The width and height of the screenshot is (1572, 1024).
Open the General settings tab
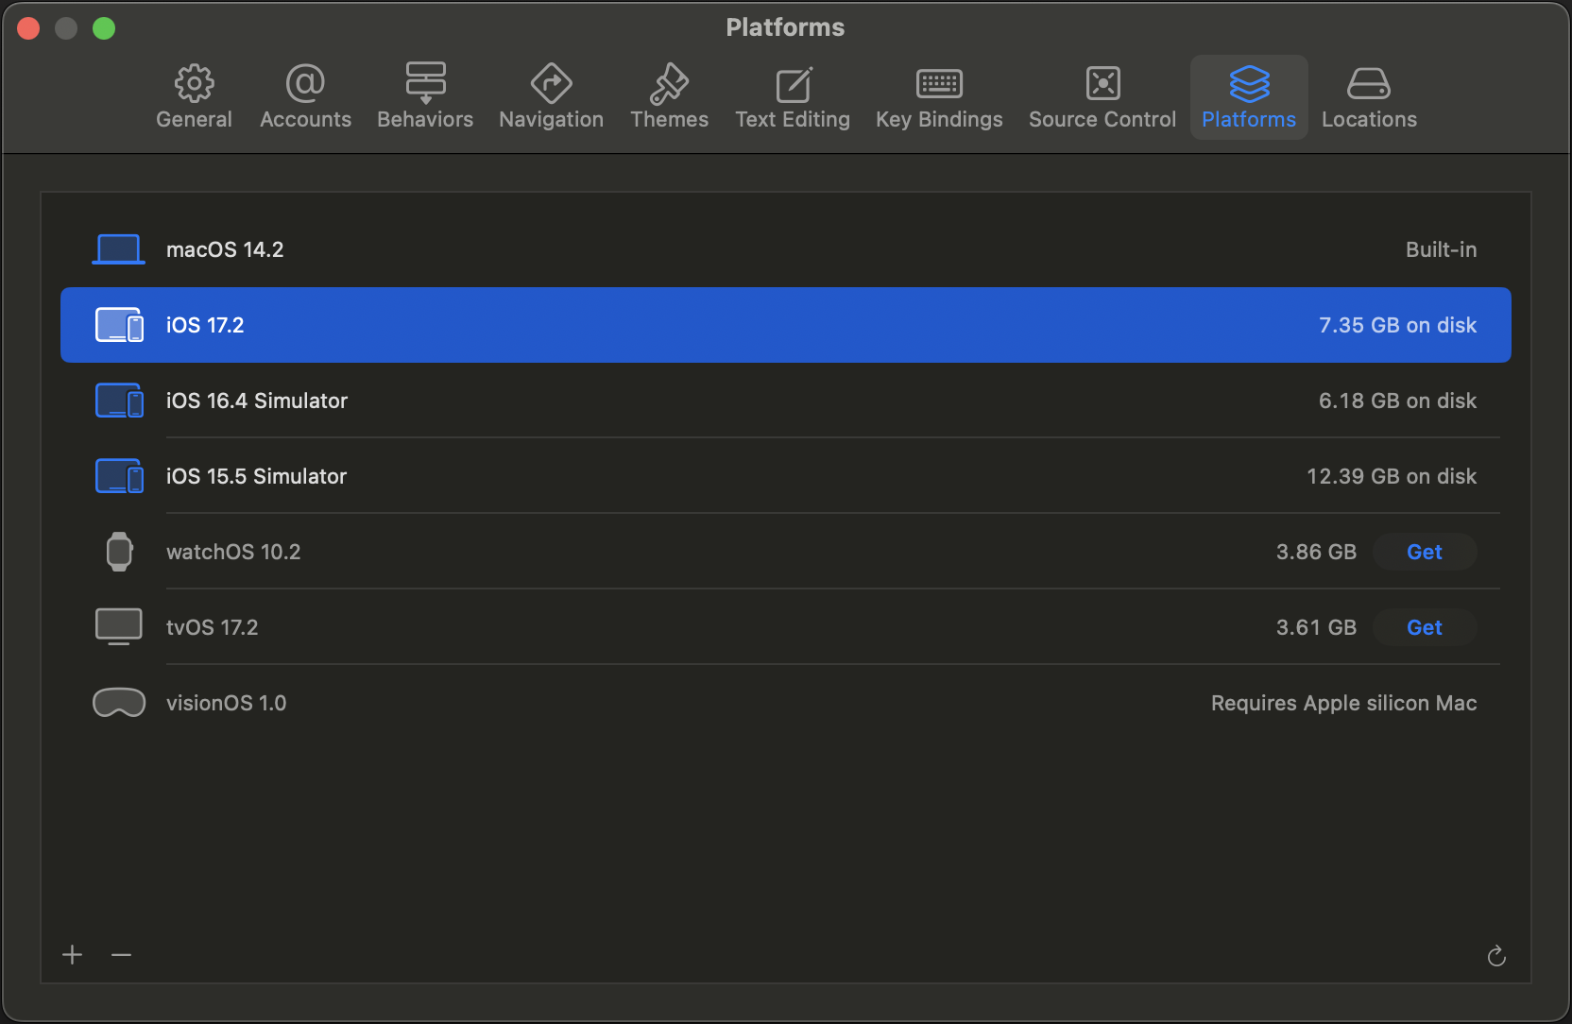[x=194, y=97]
